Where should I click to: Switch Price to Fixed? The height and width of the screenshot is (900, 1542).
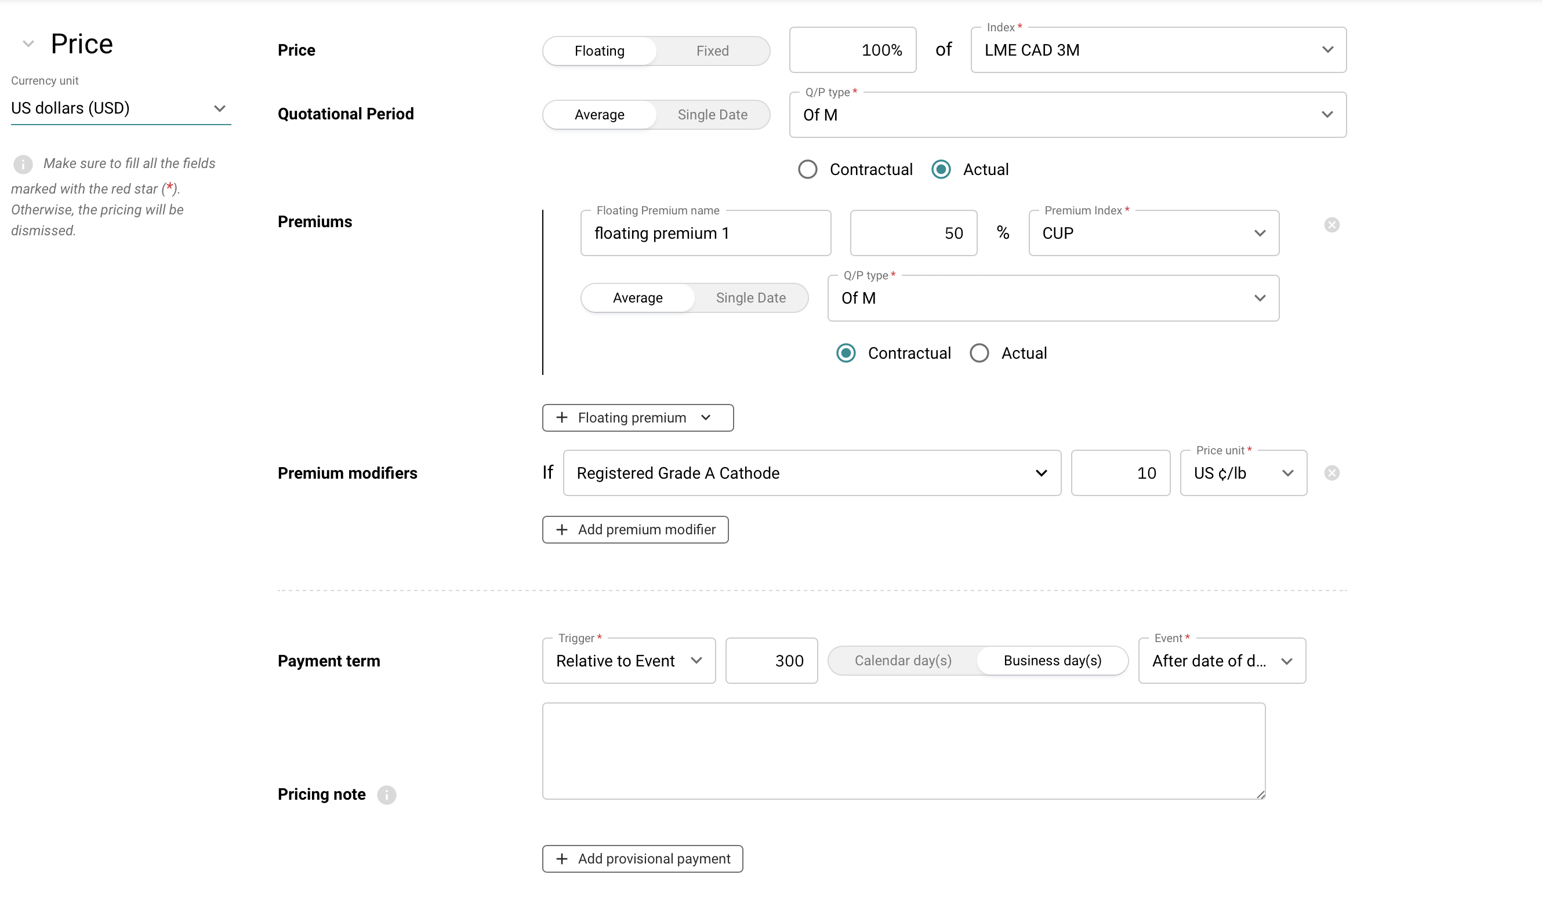(x=712, y=51)
